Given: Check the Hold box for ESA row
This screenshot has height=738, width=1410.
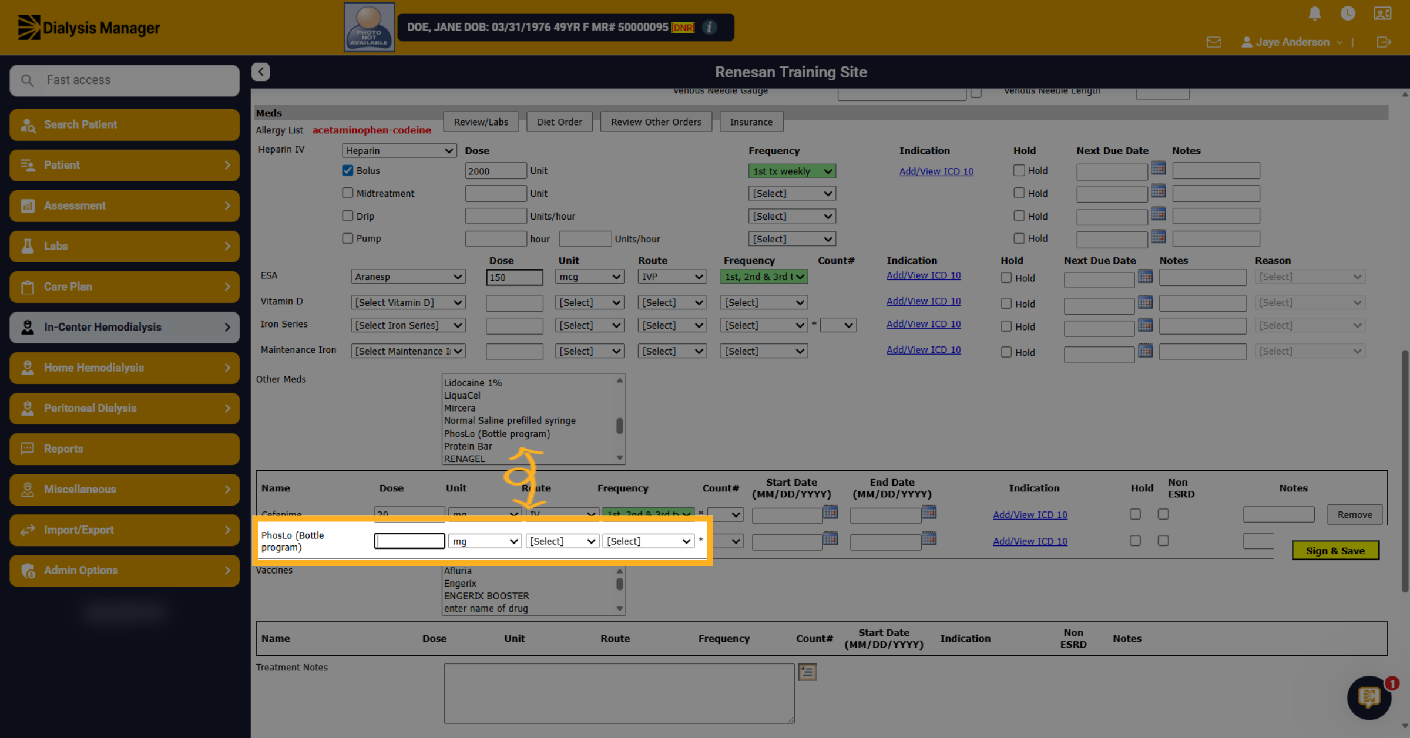Looking at the screenshot, I should click(1006, 278).
